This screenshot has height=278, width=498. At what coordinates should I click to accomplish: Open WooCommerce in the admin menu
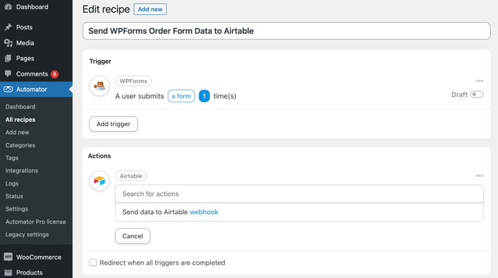tap(39, 257)
